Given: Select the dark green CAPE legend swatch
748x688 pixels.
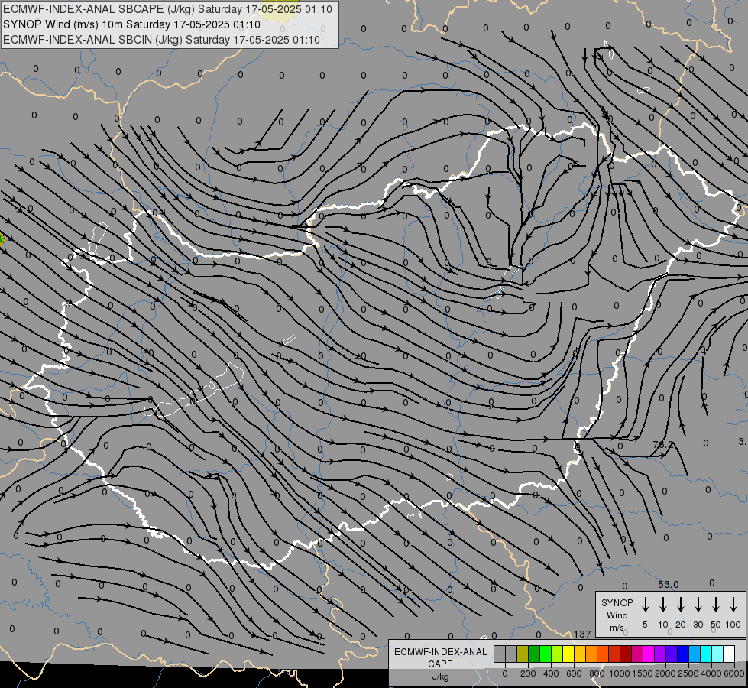Looking at the screenshot, I should pyautogui.click(x=534, y=654).
